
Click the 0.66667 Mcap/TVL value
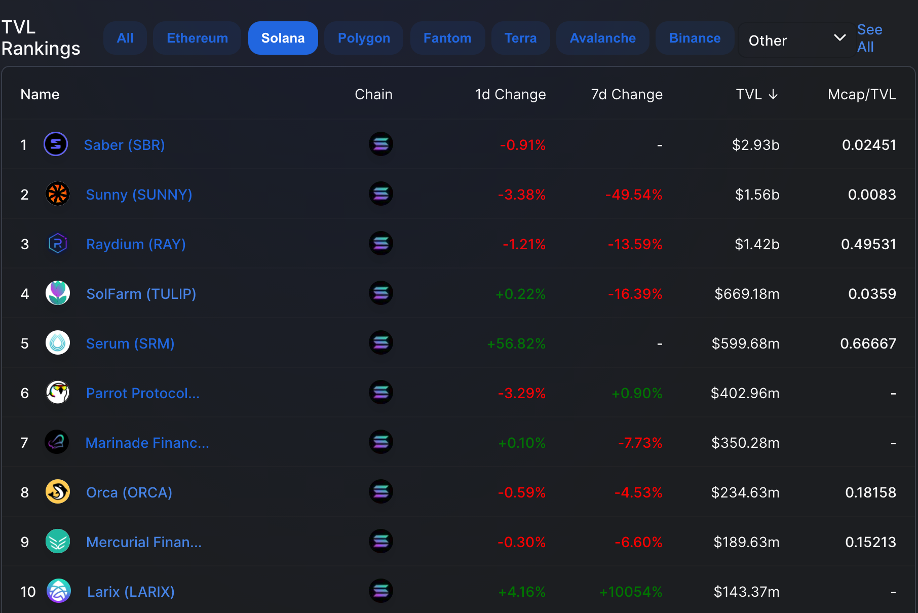tap(868, 343)
